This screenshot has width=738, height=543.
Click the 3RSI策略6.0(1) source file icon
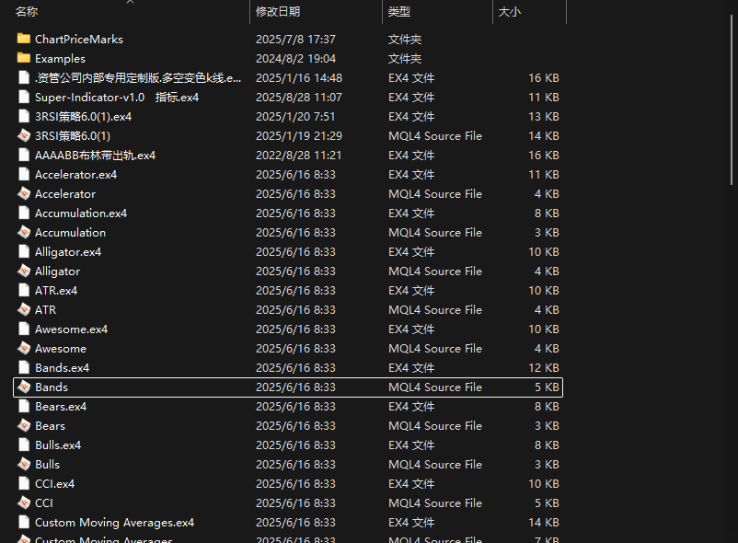tap(24, 135)
